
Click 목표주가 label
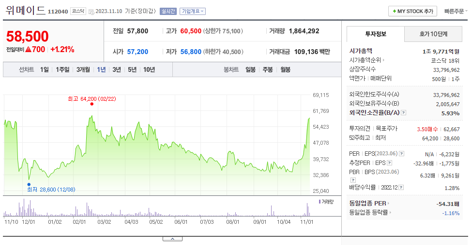(386, 129)
